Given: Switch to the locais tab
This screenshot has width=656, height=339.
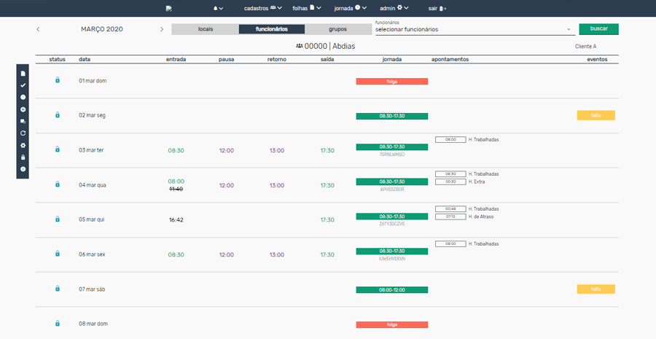Looking at the screenshot, I should pos(206,29).
